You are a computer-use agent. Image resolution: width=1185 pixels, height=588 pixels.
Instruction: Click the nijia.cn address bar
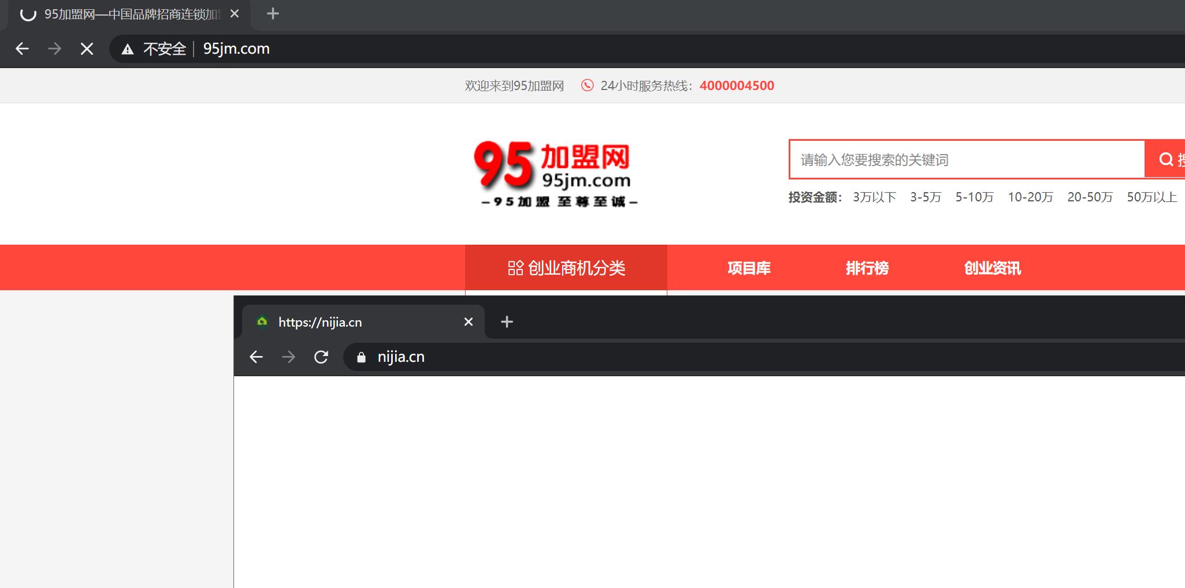click(x=764, y=357)
